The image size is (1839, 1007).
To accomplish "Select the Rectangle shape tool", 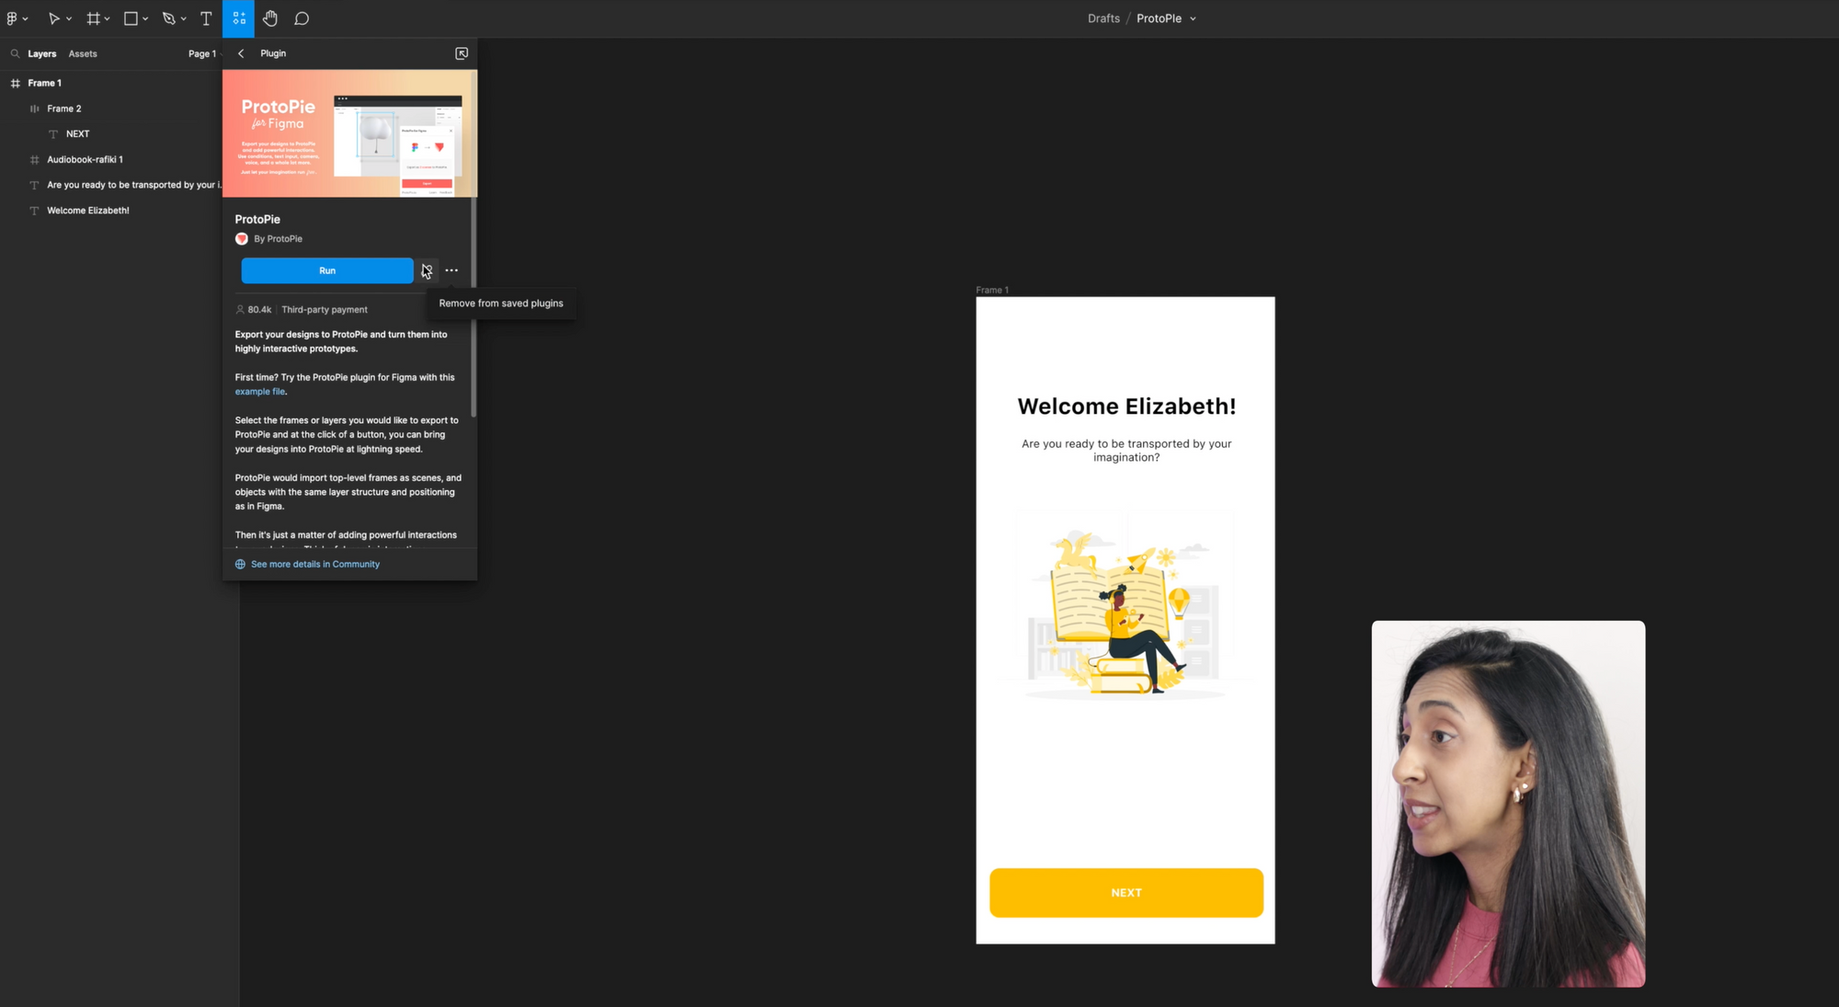I will tap(131, 18).
